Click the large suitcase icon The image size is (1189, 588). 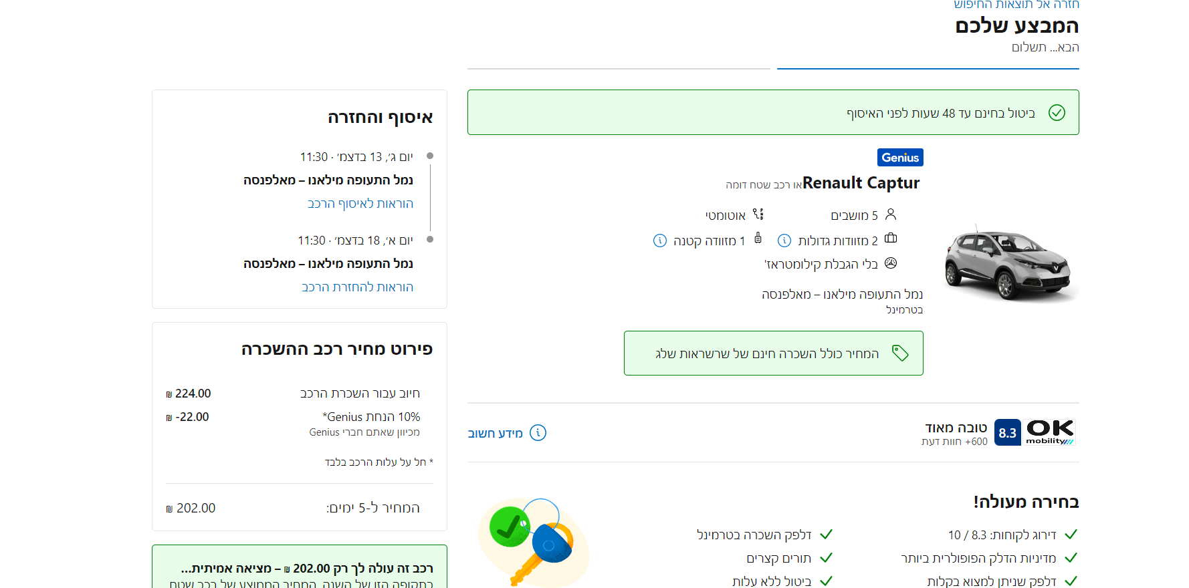tap(890, 239)
